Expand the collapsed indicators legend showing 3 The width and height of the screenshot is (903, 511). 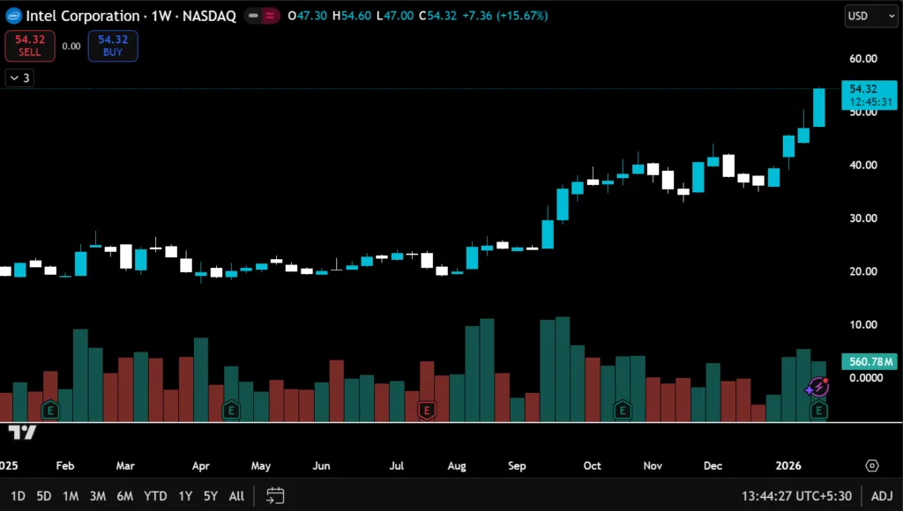click(19, 78)
